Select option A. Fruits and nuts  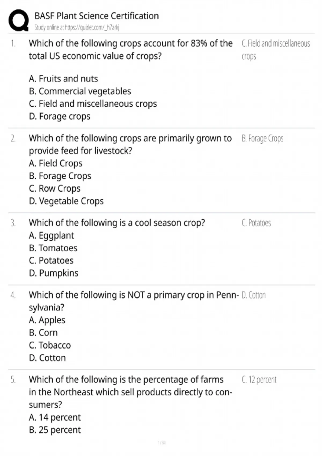pos(63,78)
